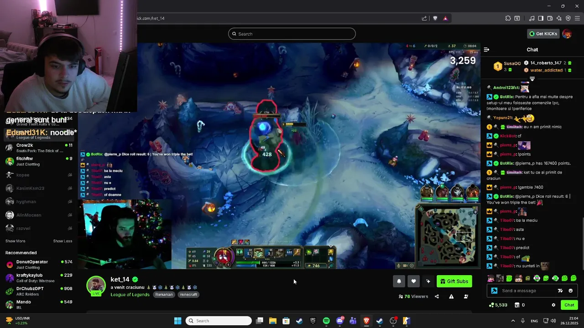The image size is (584, 328).
Task: Open recommended channel kraftykaylub
Action: [x=39, y=277]
